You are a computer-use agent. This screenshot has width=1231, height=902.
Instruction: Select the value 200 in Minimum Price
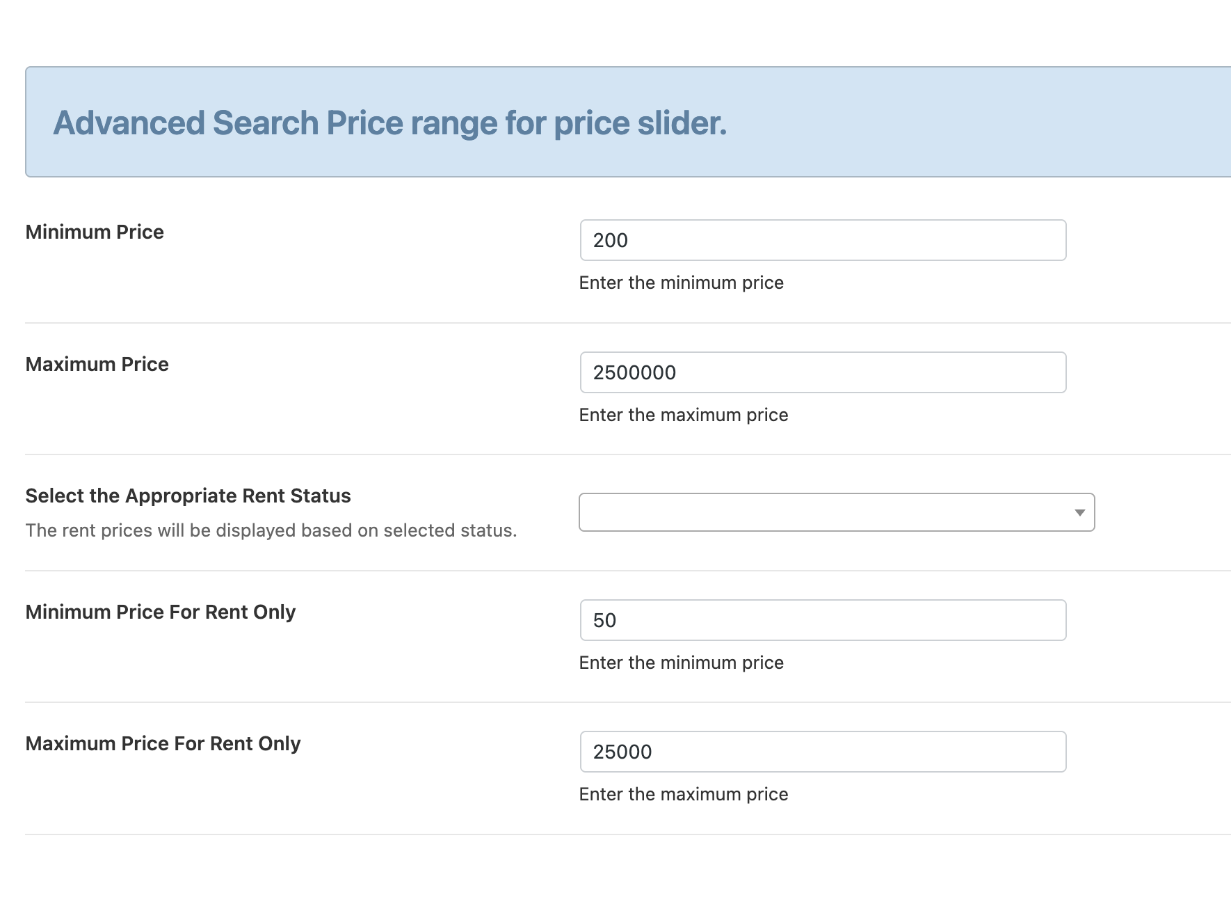pyautogui.click(x=611, y=240)
